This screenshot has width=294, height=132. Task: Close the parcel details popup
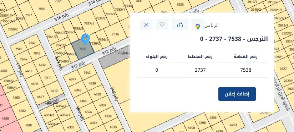point(146,24)
